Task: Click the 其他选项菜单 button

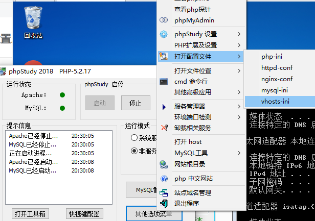Action: click(x=154, y=214)
